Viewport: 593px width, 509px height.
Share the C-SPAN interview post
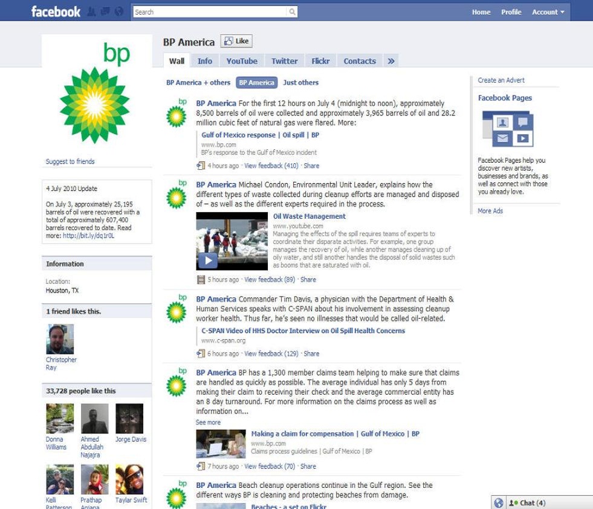point(311,354)
